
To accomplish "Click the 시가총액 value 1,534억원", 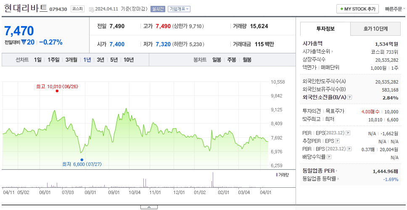I will (x=386, y=44).
